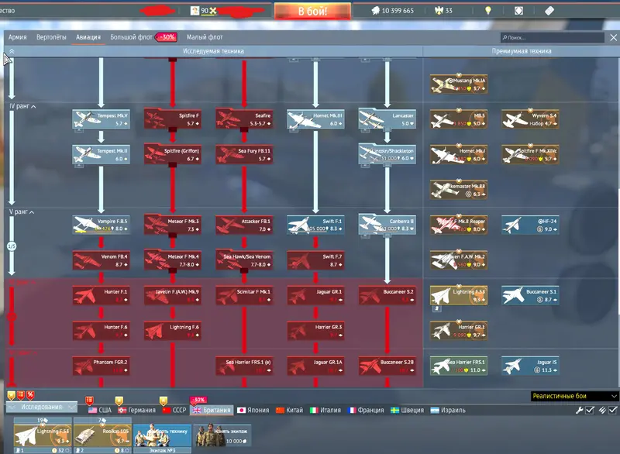Select the Vampire F.B.5 aircraft

click(x=100, y=225)
